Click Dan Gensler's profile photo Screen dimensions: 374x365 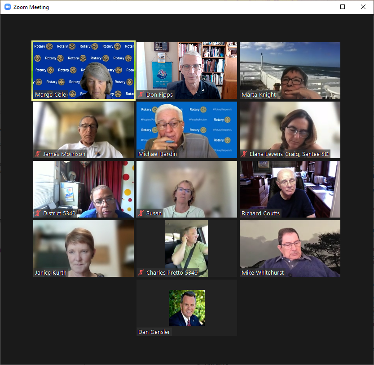[187, 307]
